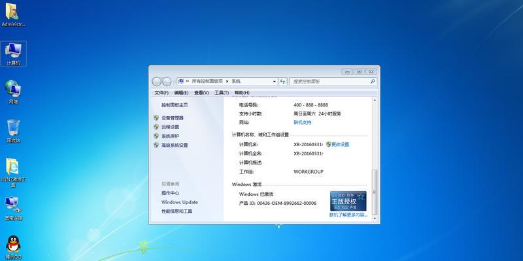Image resolution: width=523 pixels, height=261 pixels.
Task: Open the Administrator folder desktop icon
Action: pos(13,14)
